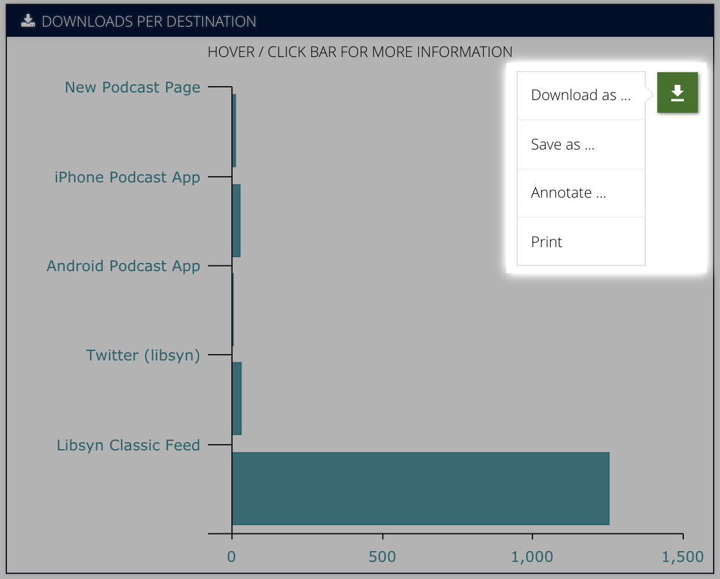Choose Save as from export menu
The width and height of the screenshot is (720, 579).
tap(581, 144)
